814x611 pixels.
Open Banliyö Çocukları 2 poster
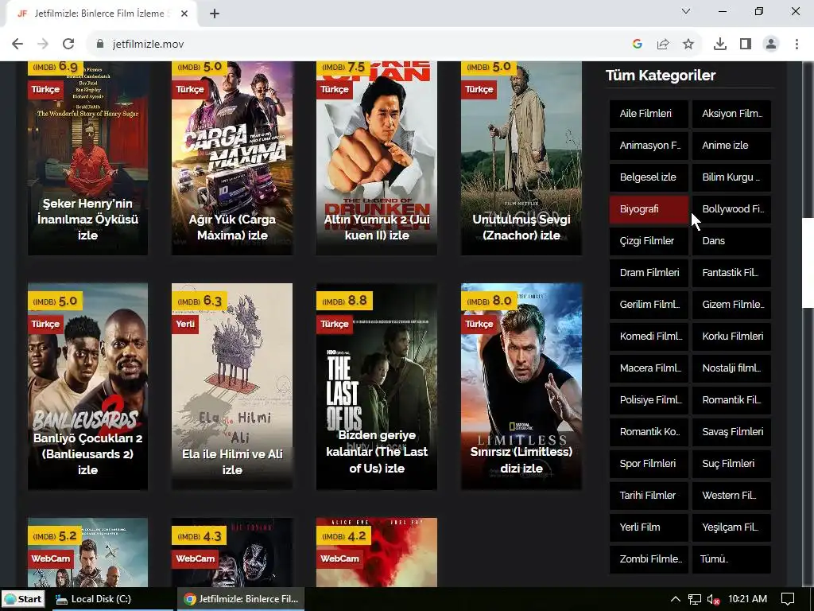point(87,386)
